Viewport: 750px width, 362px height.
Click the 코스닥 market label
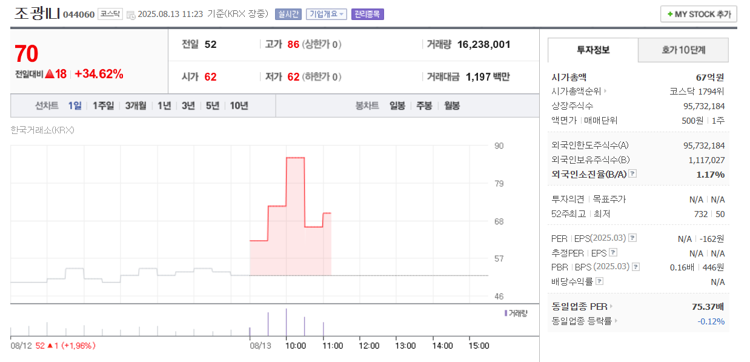click(110, 14)
